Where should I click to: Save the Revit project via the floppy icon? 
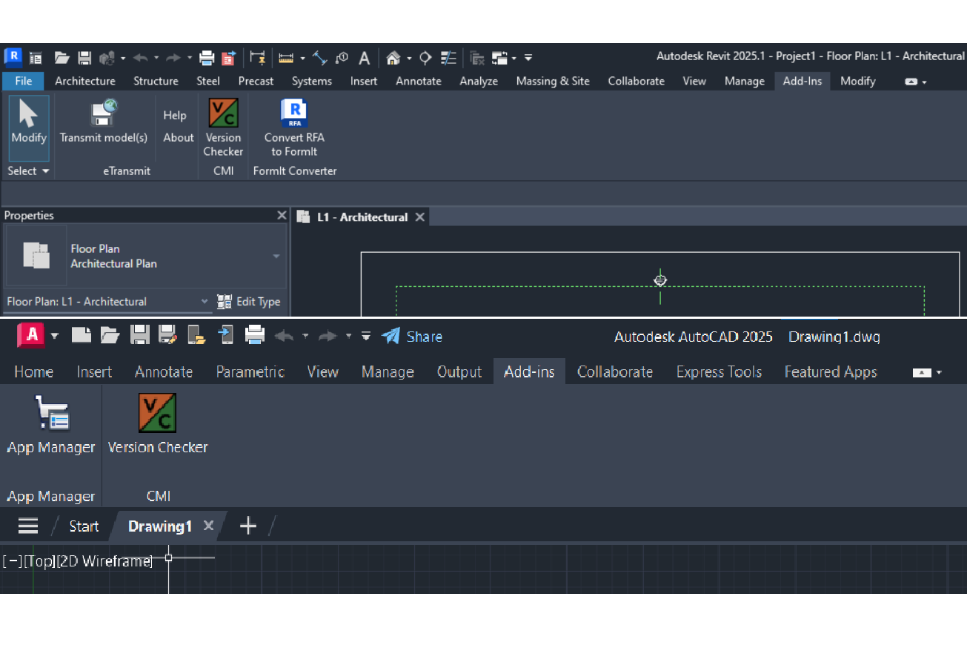pyautogui.click(x=84, y=58)
